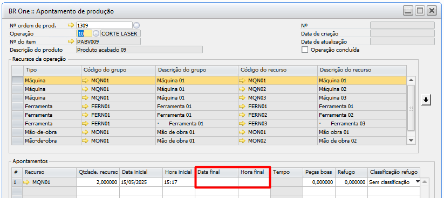The image size is (444, 198).
Task: Click the link arrow for resource code MQN02
Action: coord(243,89)
